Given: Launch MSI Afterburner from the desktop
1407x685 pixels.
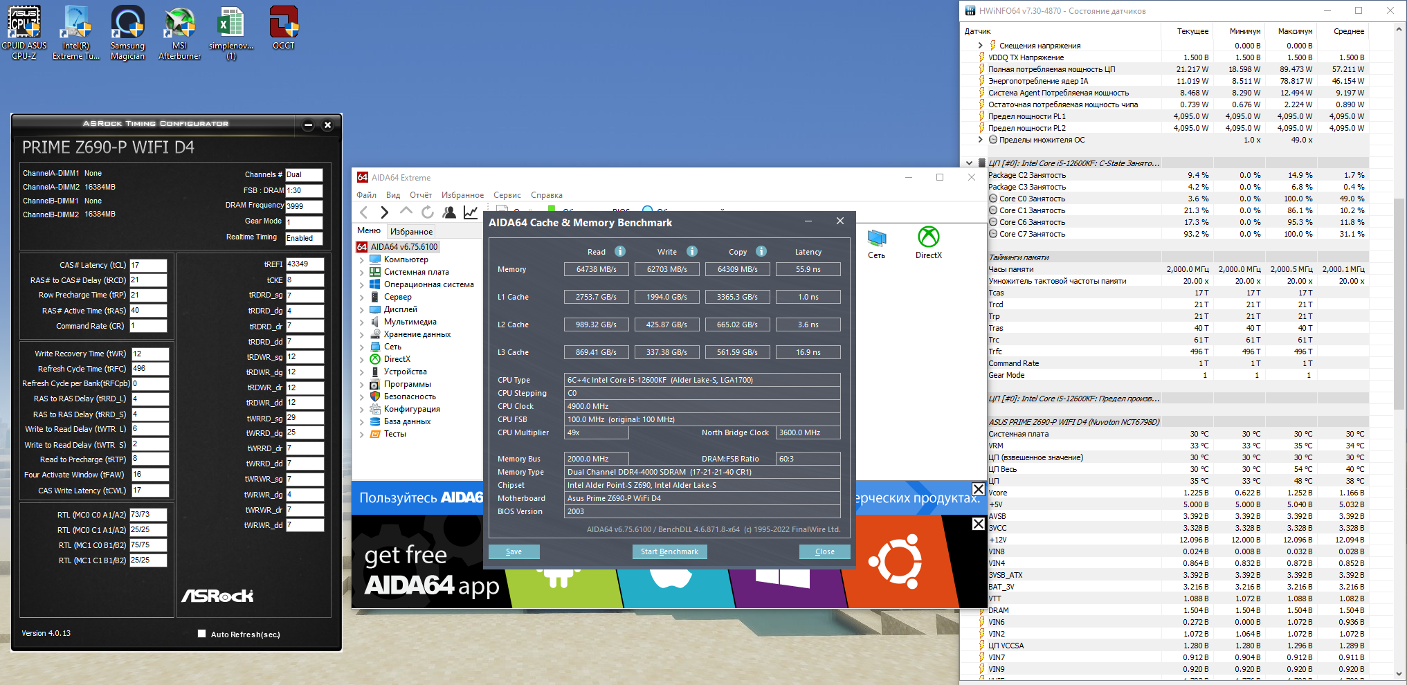Looking at the screenshot, I should [180, 33].
